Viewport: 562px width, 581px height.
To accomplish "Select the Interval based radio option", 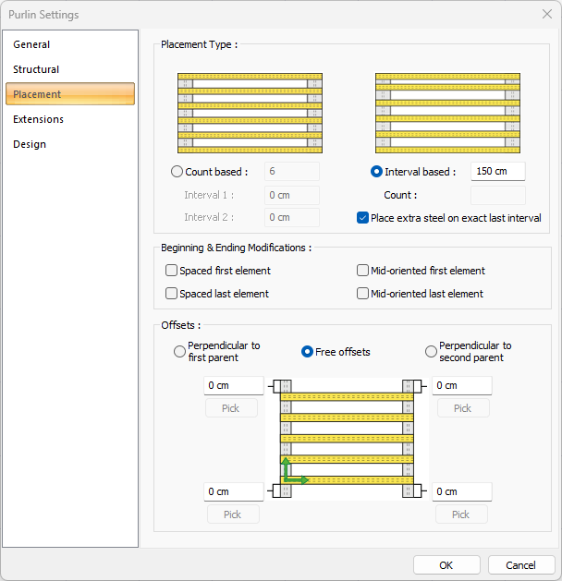I will (376, 172).
